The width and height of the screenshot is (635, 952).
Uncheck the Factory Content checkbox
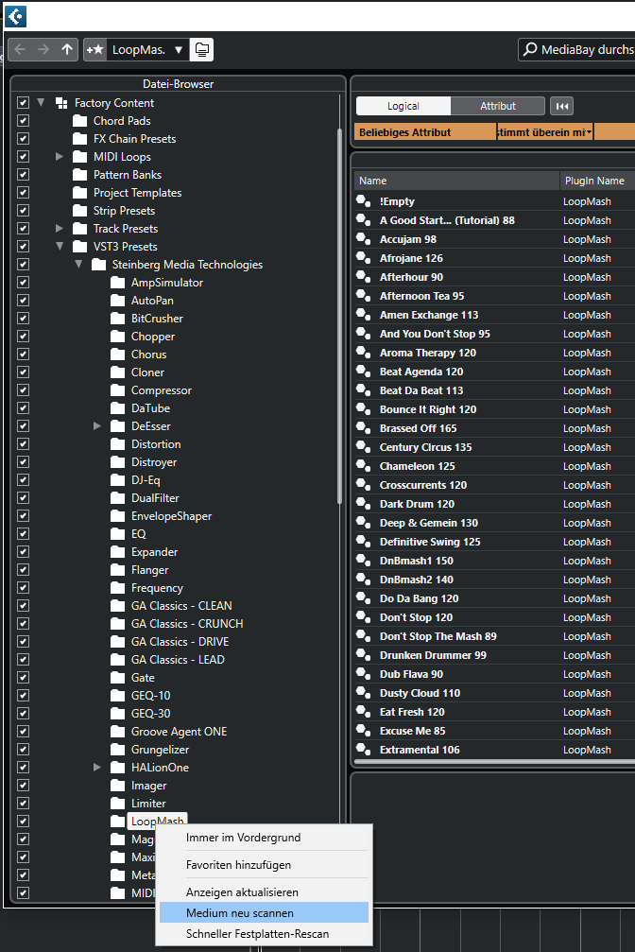pyautogui.click(x=23, y=103)
